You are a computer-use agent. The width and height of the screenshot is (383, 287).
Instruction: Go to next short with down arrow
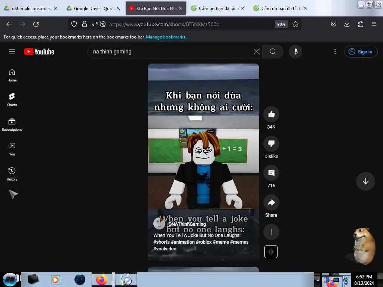(365, 181)
